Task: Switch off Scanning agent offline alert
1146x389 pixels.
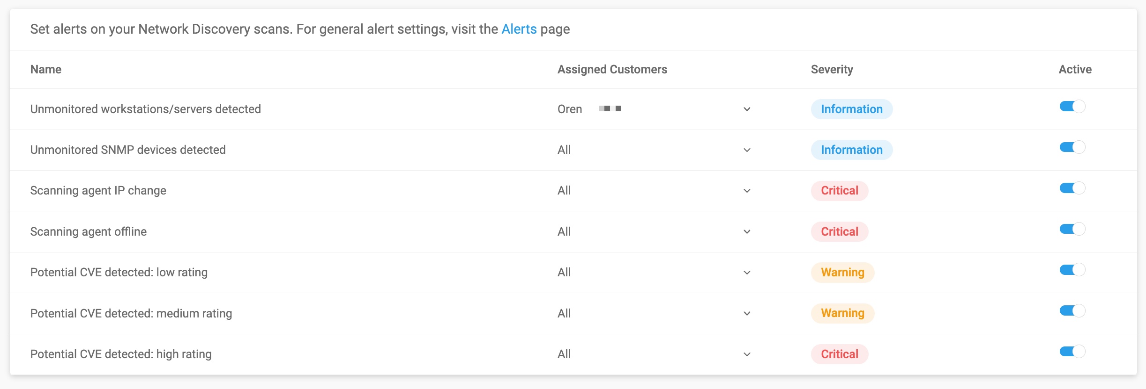Action: tap(1072, 229)
